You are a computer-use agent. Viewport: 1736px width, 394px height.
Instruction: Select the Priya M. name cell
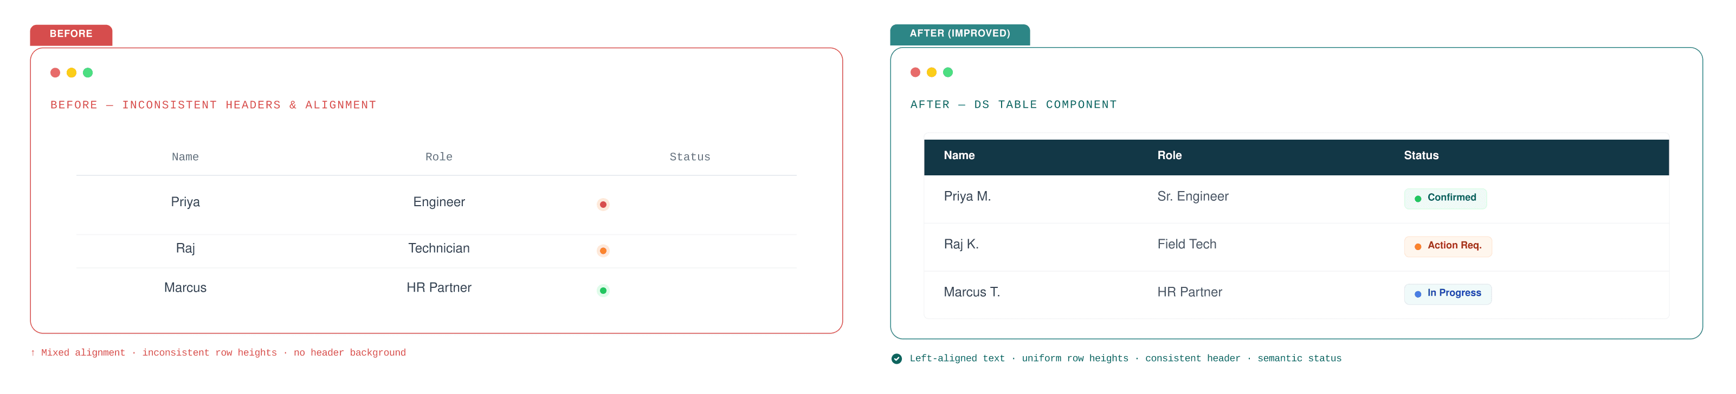[x=967, y=196]
